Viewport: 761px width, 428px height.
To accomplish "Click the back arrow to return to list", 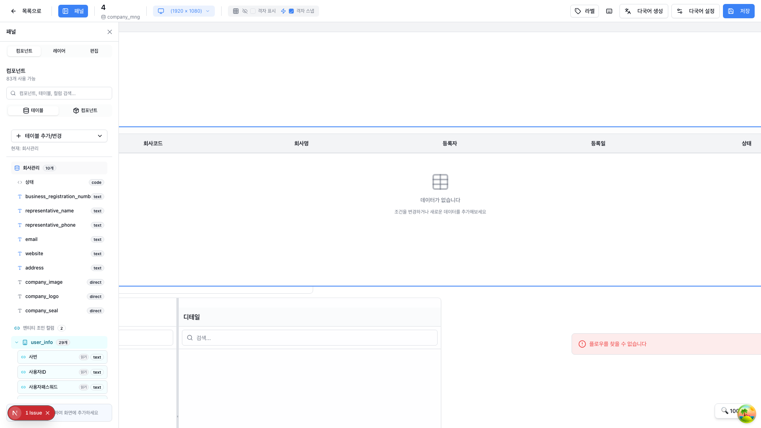I will click(x=13, y=11).
